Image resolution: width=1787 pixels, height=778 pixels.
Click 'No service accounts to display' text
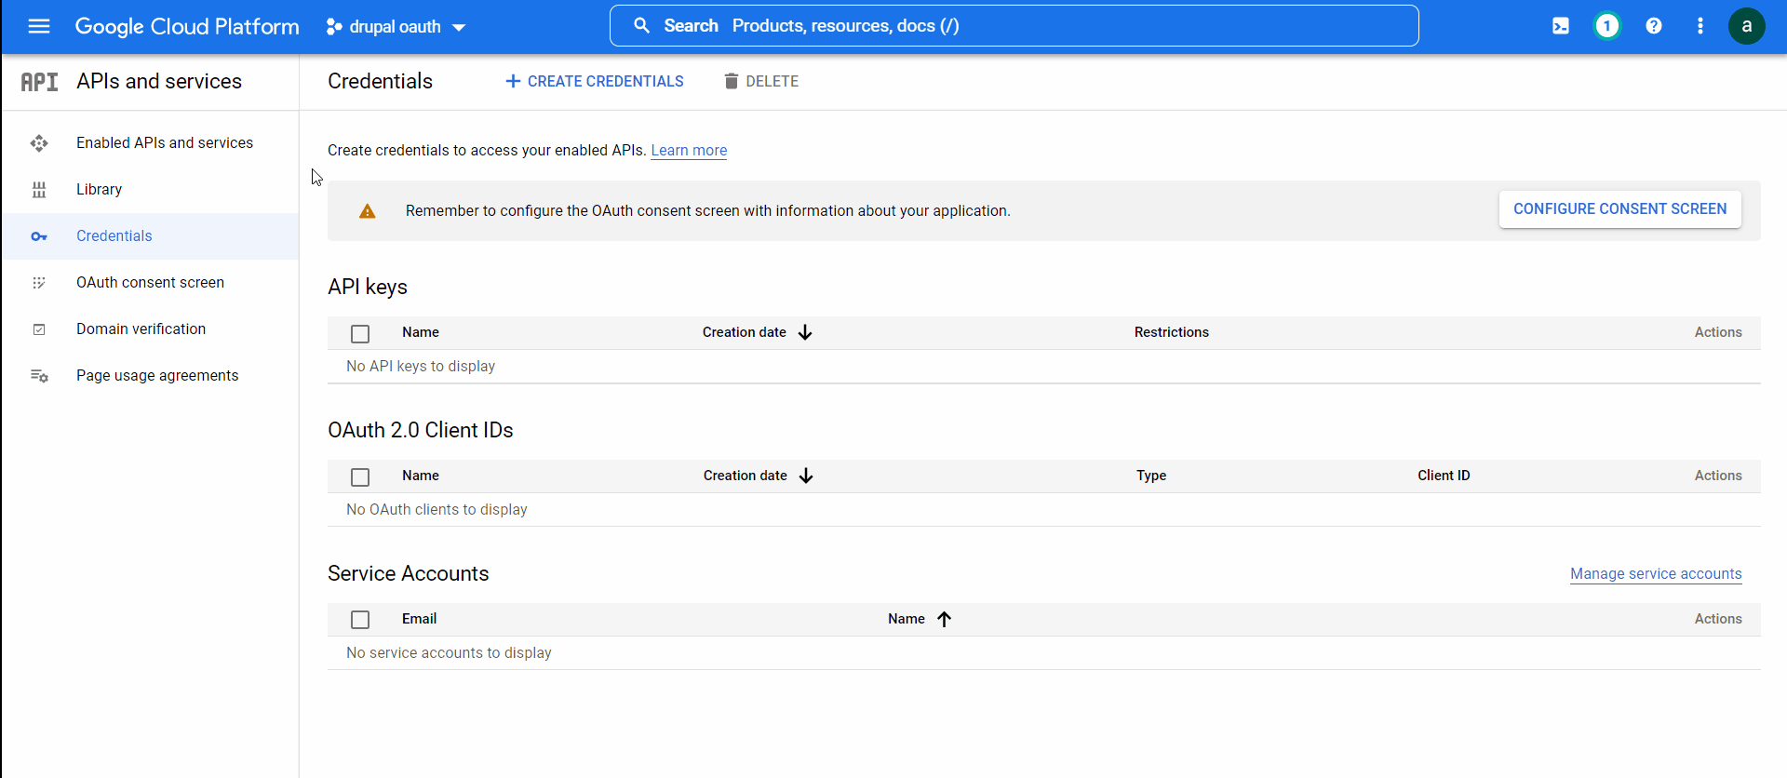pyautogui.click(x=449, y=652)
